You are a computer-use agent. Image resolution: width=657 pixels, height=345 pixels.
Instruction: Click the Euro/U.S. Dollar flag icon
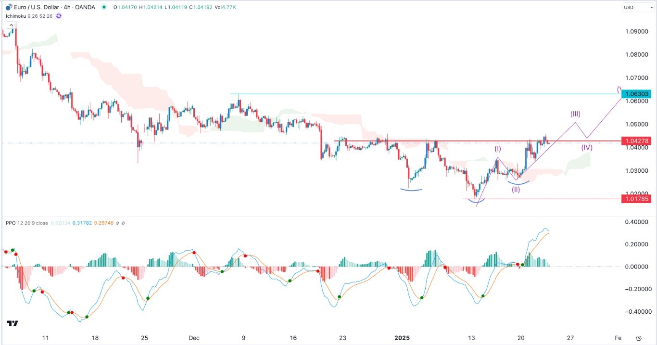(x=8, y=7)
